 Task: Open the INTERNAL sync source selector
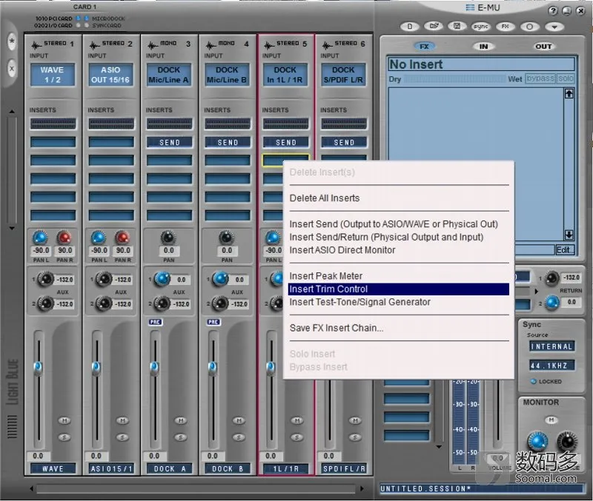pyautogui.click(x=551, y=346)
